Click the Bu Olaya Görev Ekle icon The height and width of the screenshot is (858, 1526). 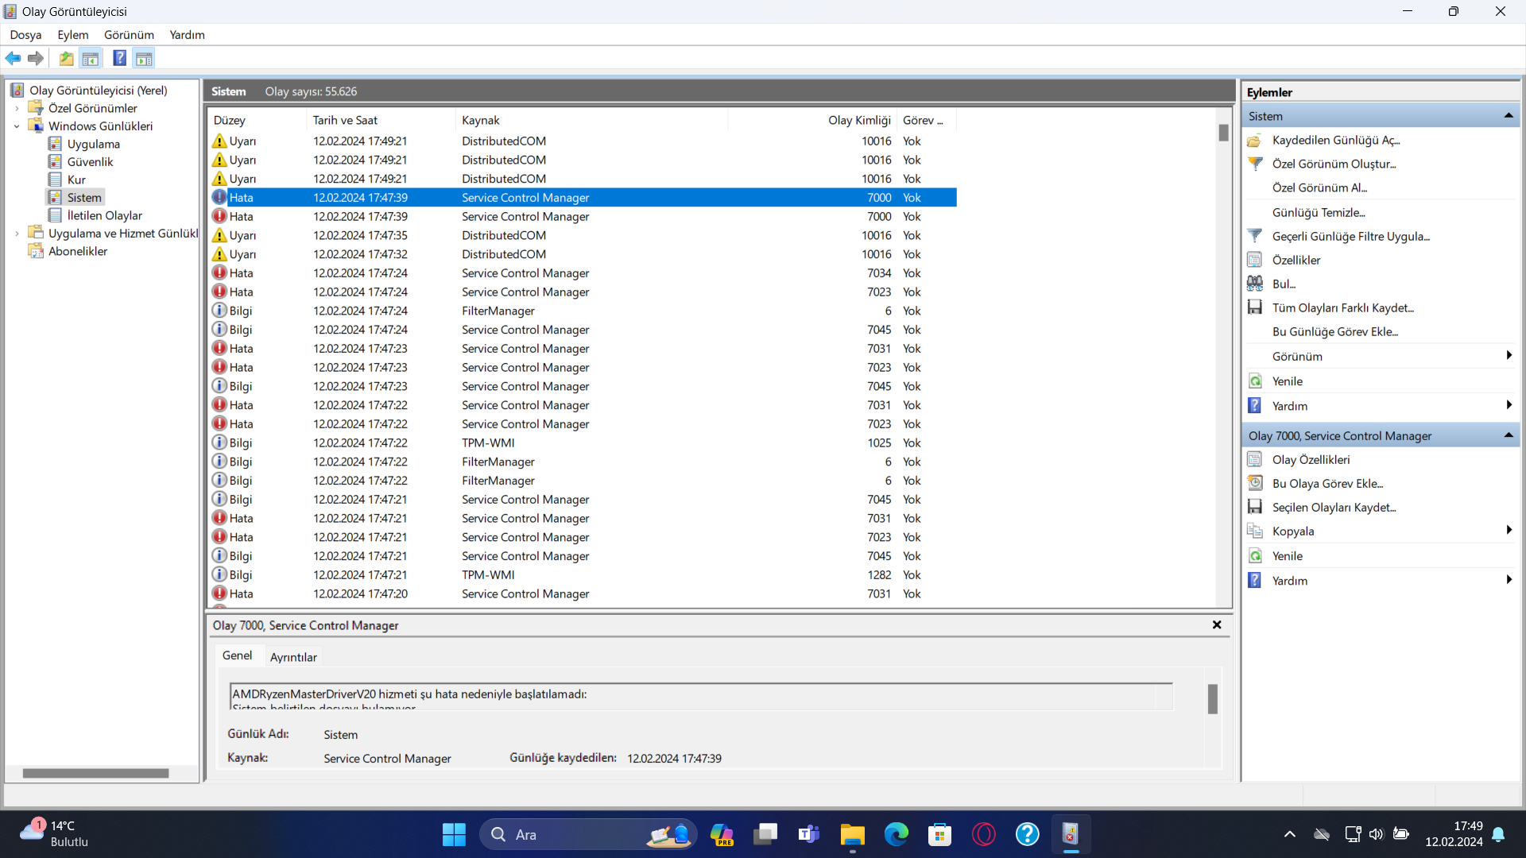click(1255, 483)
